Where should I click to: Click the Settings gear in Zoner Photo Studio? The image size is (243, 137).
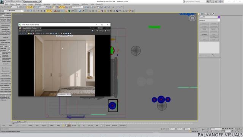(x=97, y=31)
